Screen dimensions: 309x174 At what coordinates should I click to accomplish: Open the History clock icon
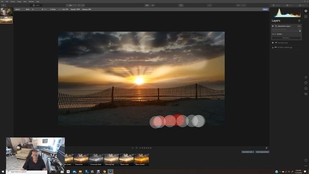coord(306,160)
